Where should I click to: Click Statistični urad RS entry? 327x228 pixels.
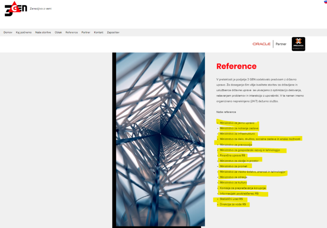click(x=231, y=199)
